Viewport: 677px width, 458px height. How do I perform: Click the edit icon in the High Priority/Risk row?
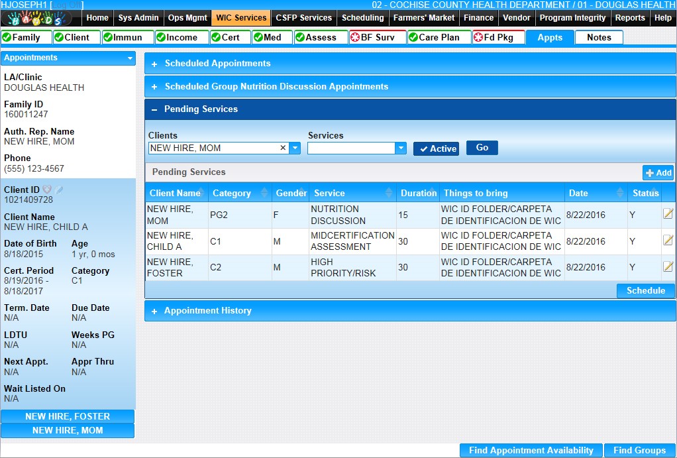tap(668, 266)
